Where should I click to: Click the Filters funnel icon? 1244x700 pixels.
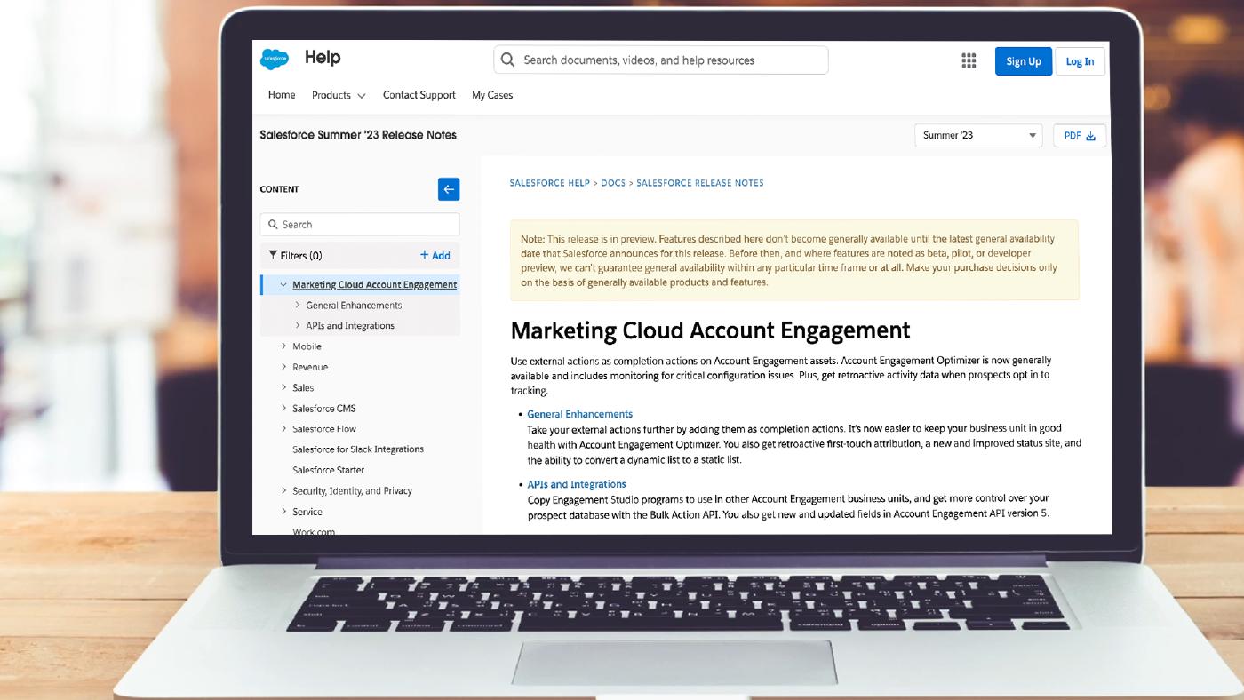274,255
